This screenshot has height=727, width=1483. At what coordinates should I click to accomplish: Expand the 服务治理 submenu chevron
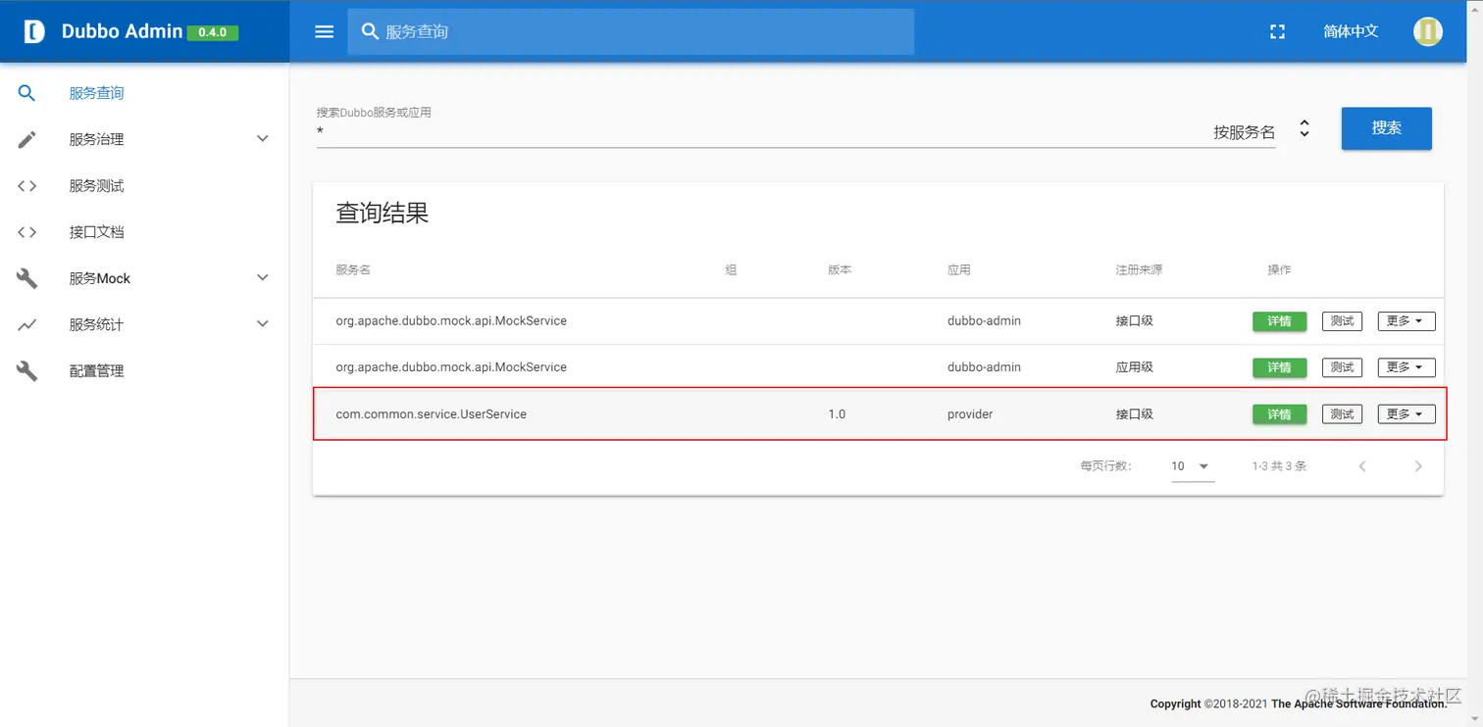point(262,139)
